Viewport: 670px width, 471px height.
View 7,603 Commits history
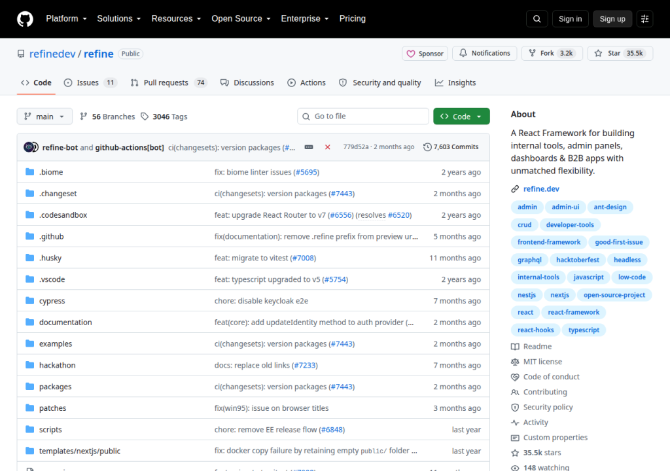click(451, 147)
